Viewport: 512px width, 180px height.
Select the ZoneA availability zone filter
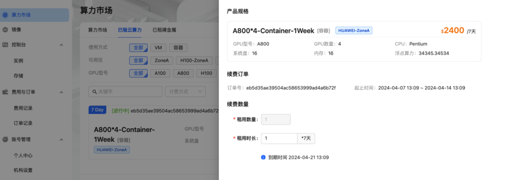[162, 60]
